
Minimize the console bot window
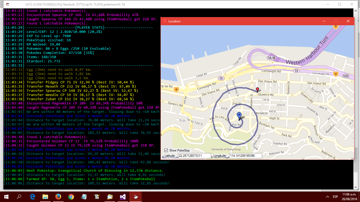(328, 4)
